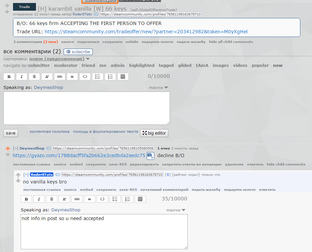Upvote the karambit vanilla trade post
The height and width of the screenshot is (252, 312).
(7, 6)
